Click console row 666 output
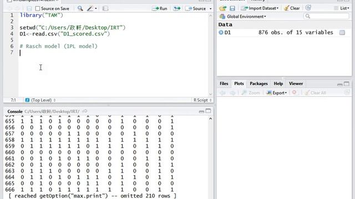The image size is (355, 199). click(90, 190)
